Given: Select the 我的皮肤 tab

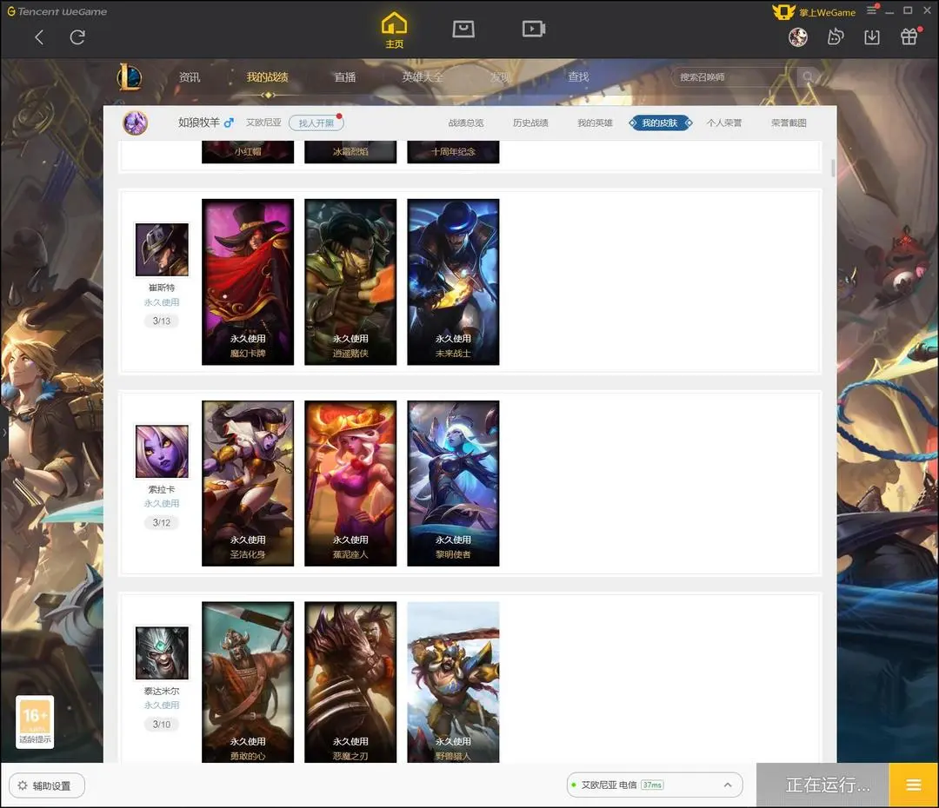Looking at the screenshot, I should point(660,123).
